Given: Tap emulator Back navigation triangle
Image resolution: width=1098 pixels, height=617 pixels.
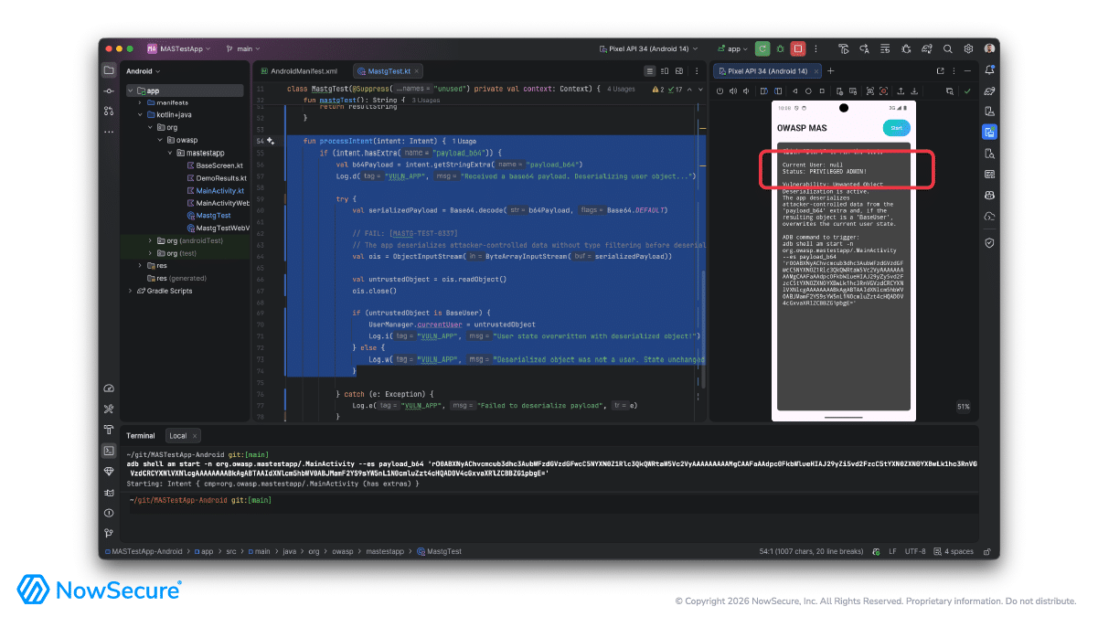Looking at the screenshot, I should tap(794, 90).
